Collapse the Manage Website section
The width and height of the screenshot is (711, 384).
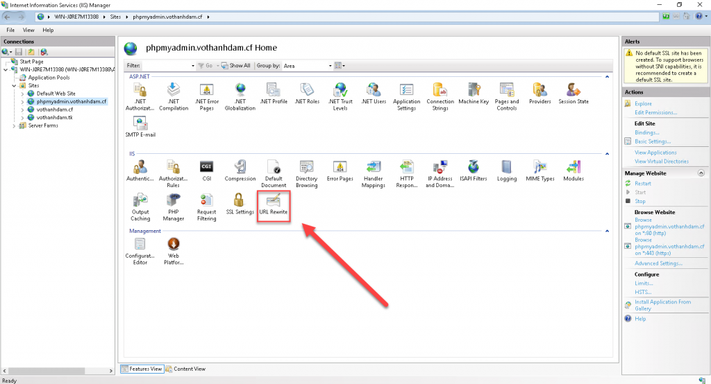tap(701, 173)
